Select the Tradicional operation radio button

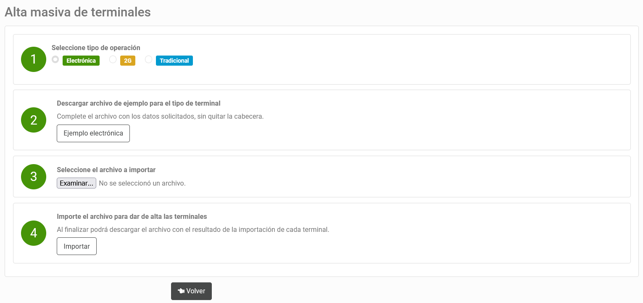click(x=148, y=60)
